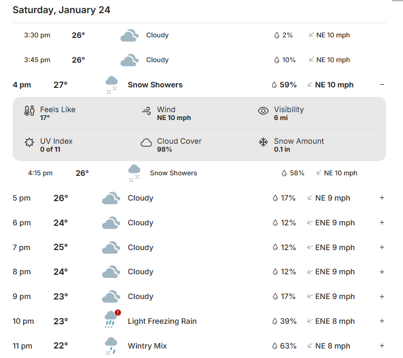The height and width of the screenshot is (358, 403).
Task: Click the Snow Amount snowflake icon
Action: 263,143
